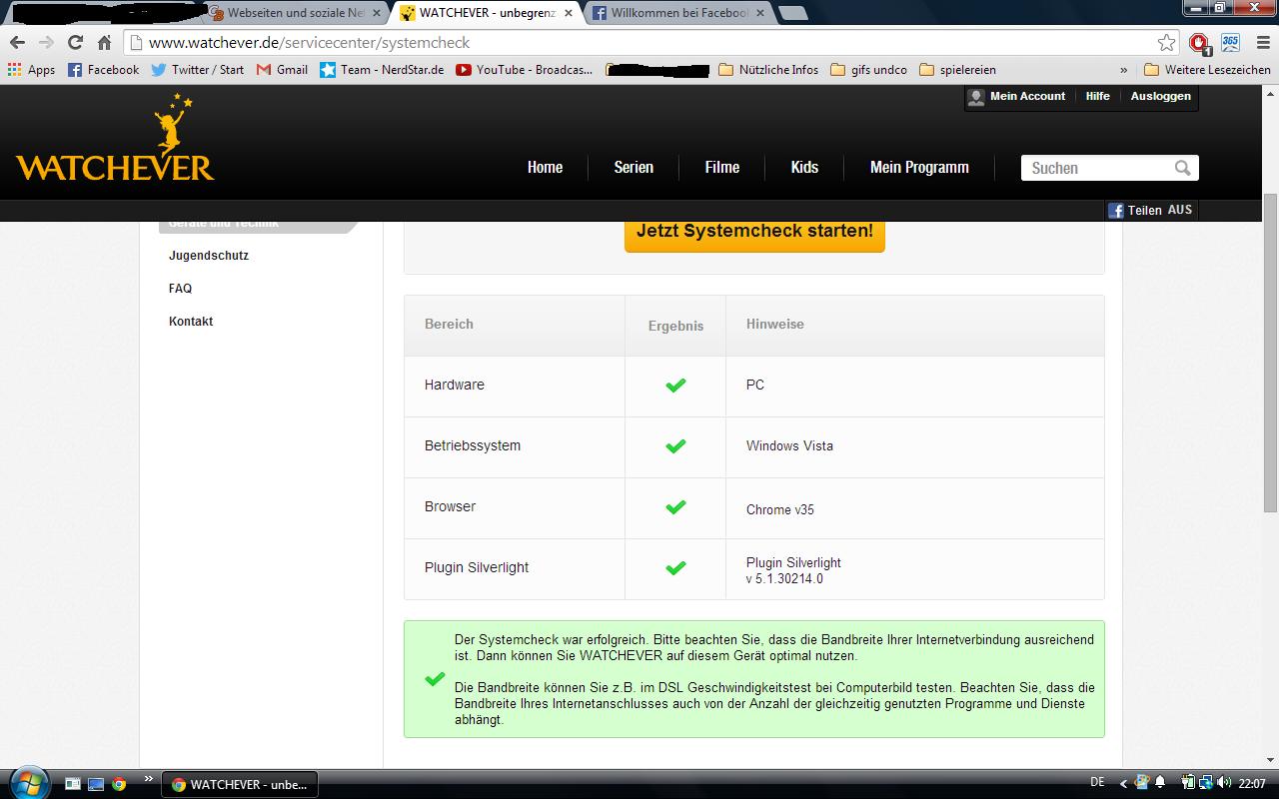Close the WATCHEVER browser tab

pyautogui.click(x=569, y=14)
